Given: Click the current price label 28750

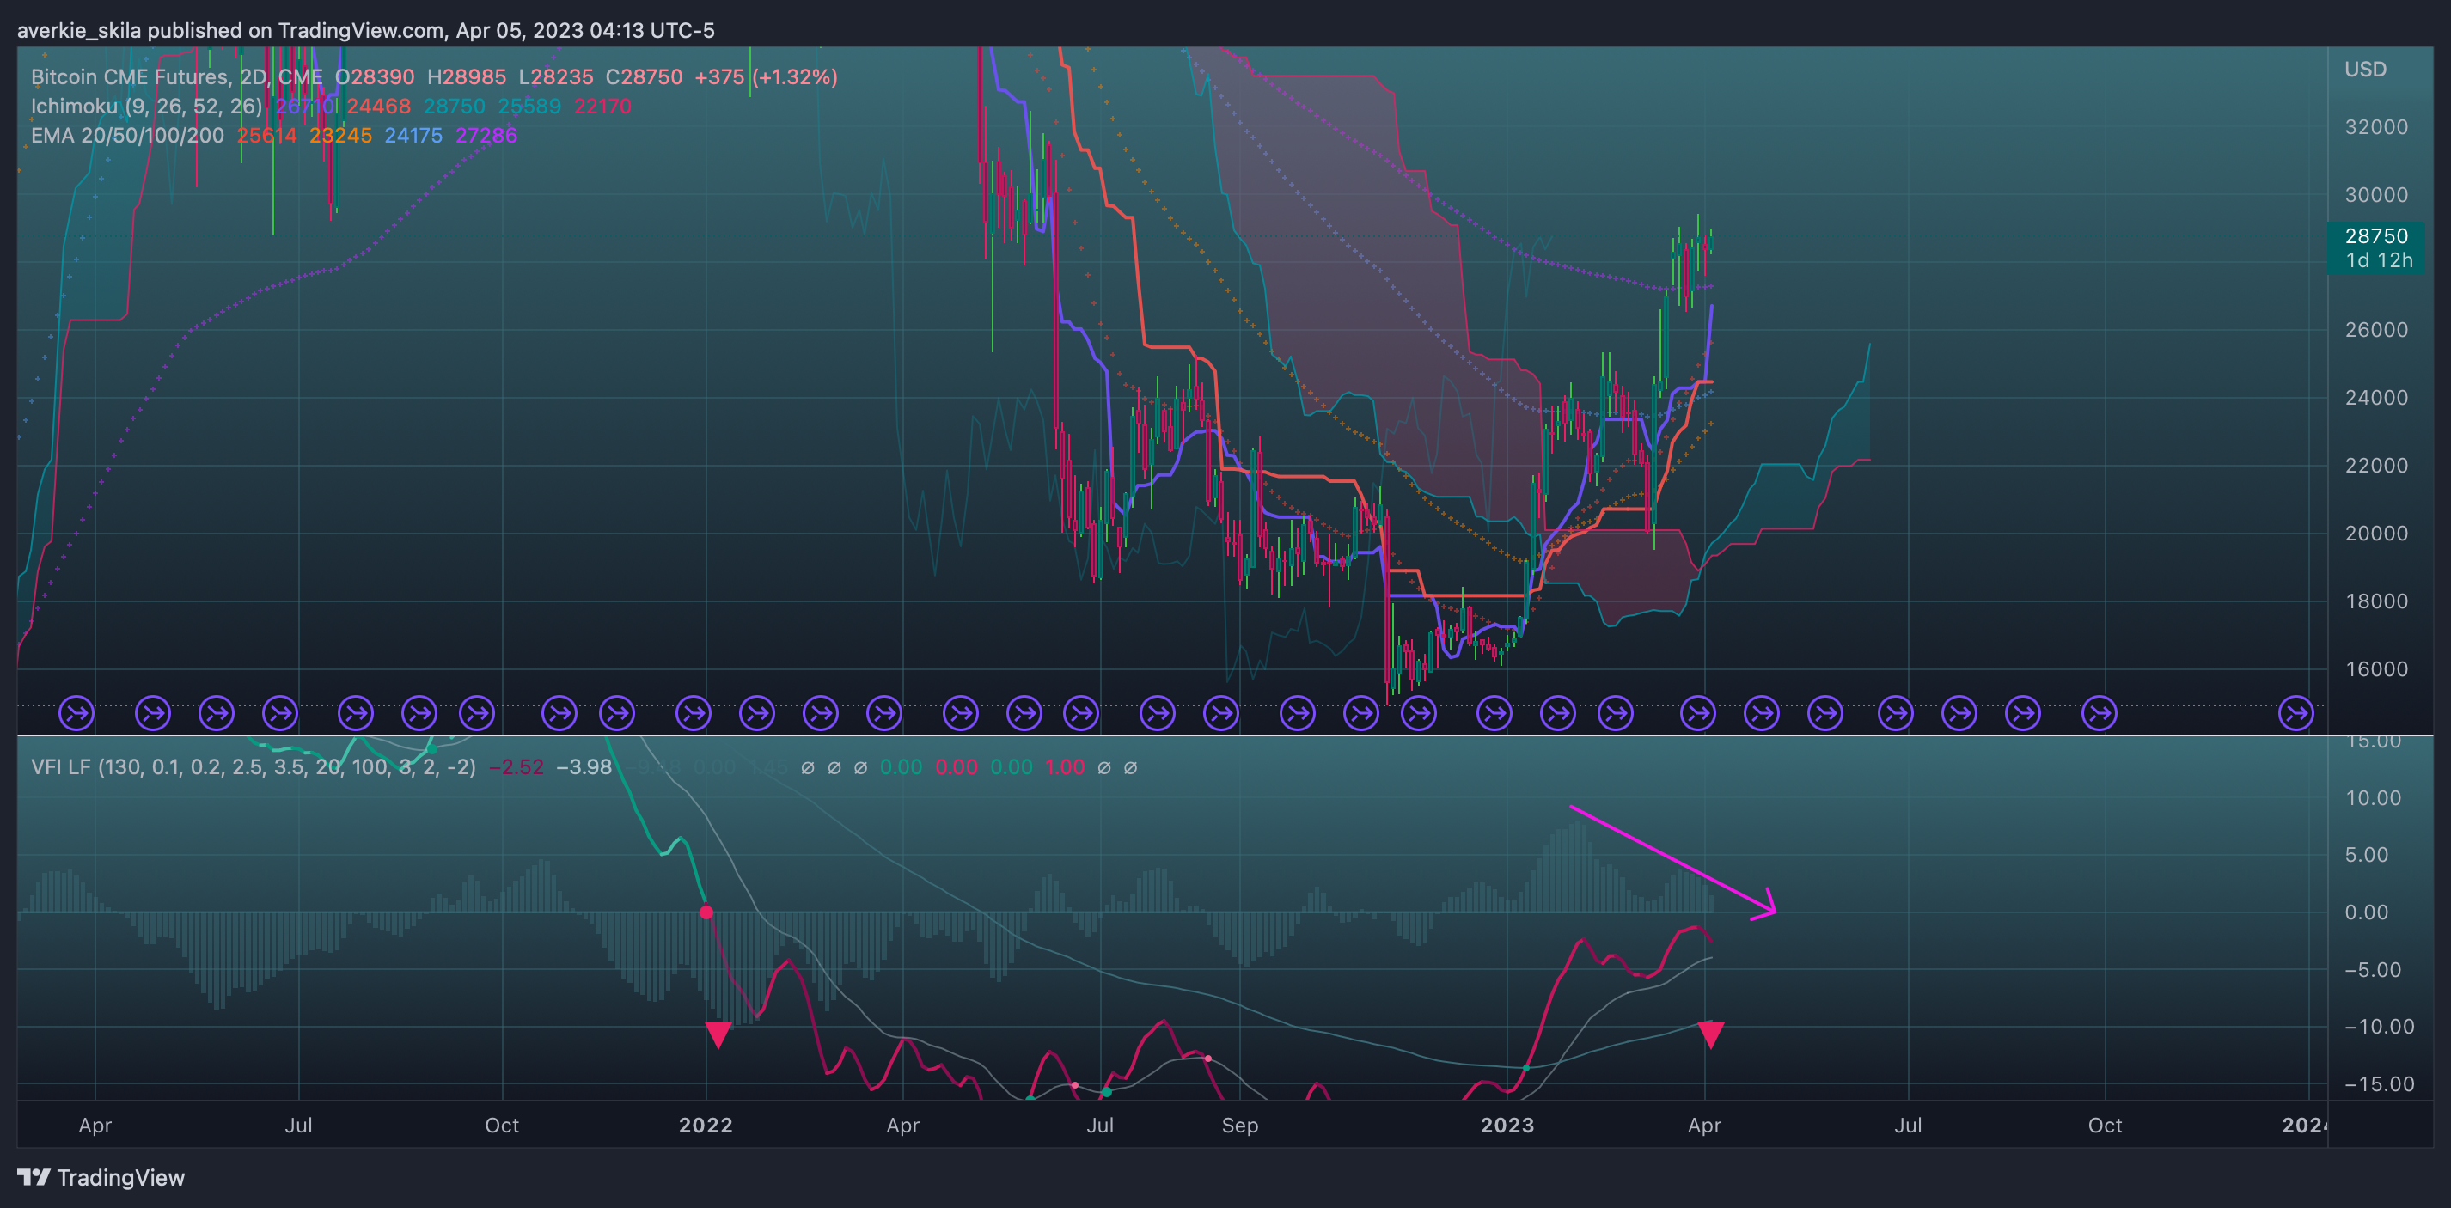Looking at the screenshot, I should pos(2376,236).
